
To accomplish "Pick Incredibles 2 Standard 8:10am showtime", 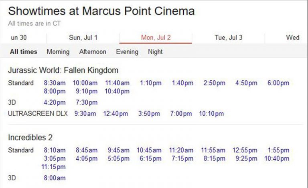I will point(55,150).
